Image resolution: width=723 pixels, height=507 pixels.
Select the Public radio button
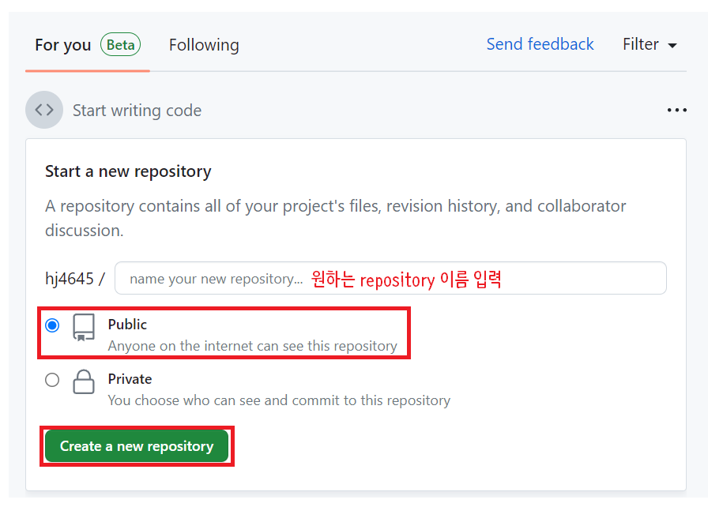(x=52, y=325)
